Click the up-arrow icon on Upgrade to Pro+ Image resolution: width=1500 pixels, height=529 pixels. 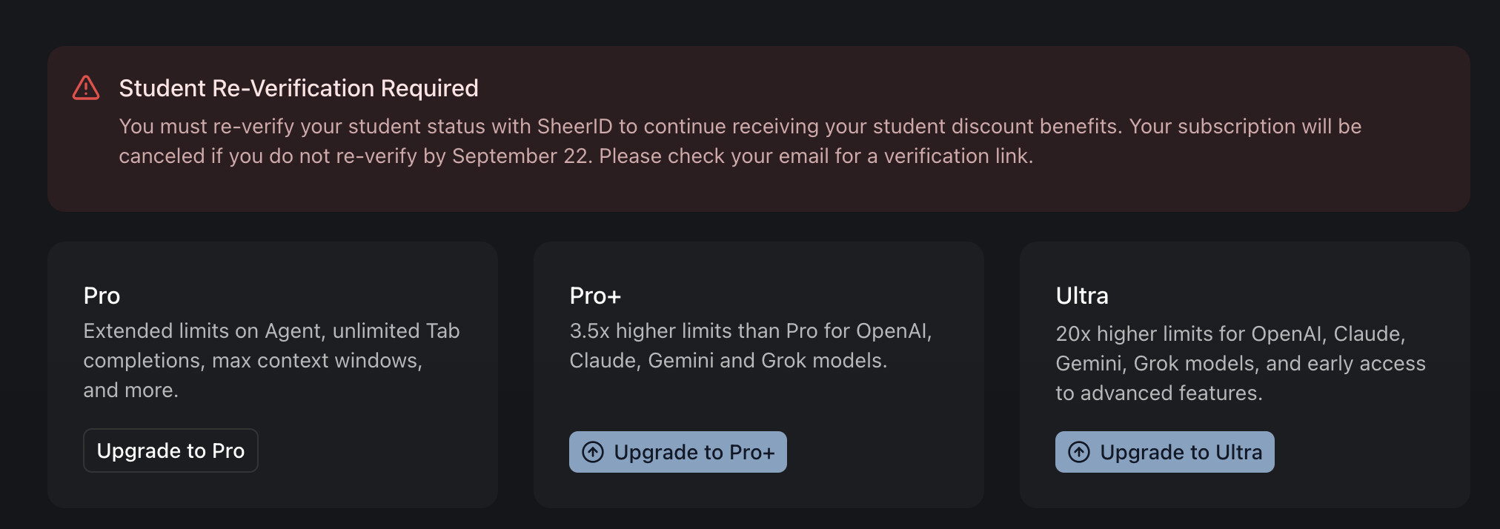pos(593,452)
